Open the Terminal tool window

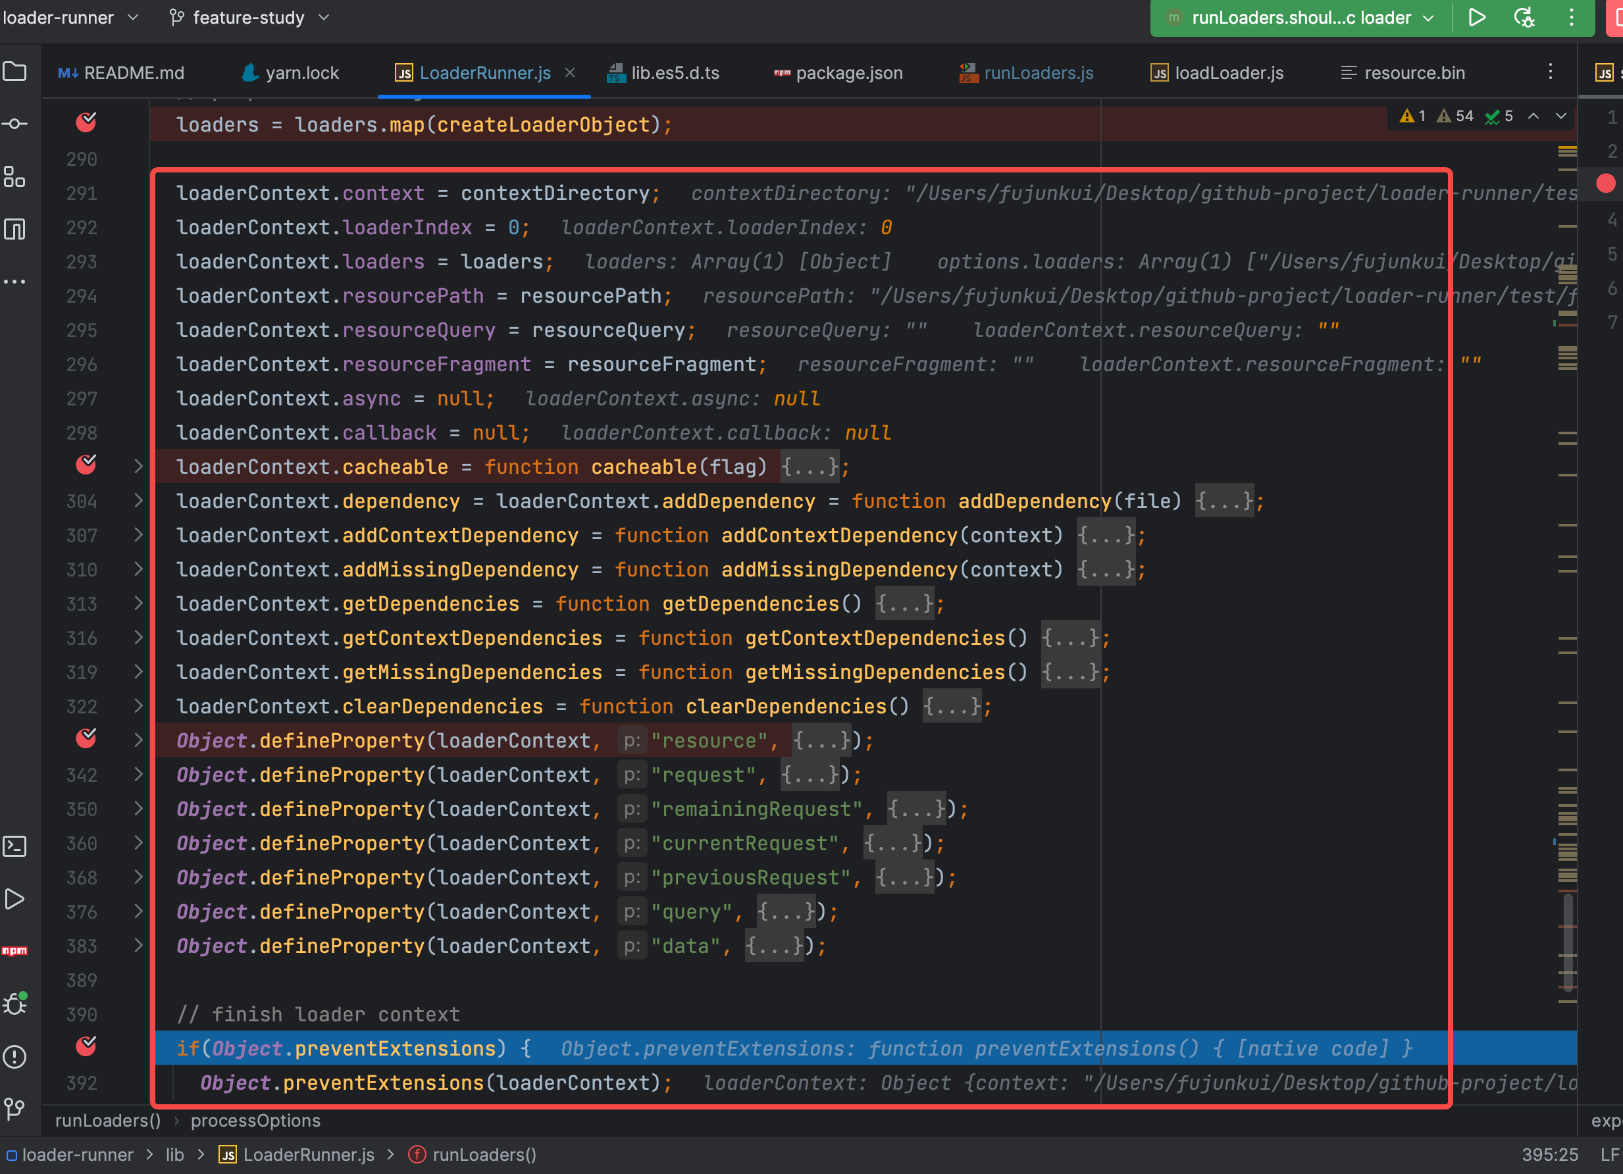click(x=15, y=846)
